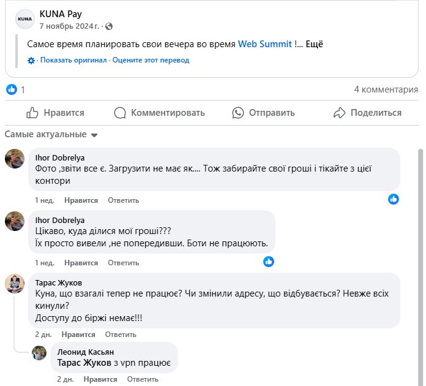Screen dimensions: 426x386
Task: Expand post text with Ещё
Action: click(x=313, y=44)
